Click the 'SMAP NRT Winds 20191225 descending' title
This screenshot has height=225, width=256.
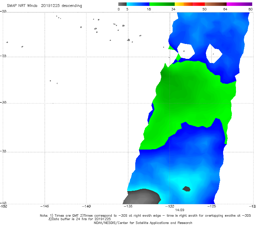coord(44,6)
